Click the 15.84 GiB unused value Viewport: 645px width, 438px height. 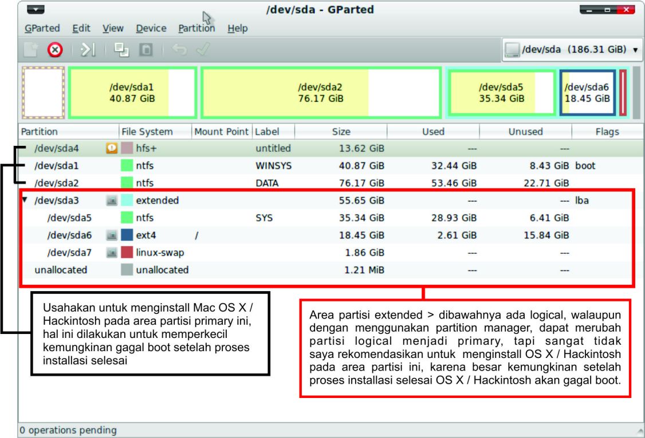point(546,235)
